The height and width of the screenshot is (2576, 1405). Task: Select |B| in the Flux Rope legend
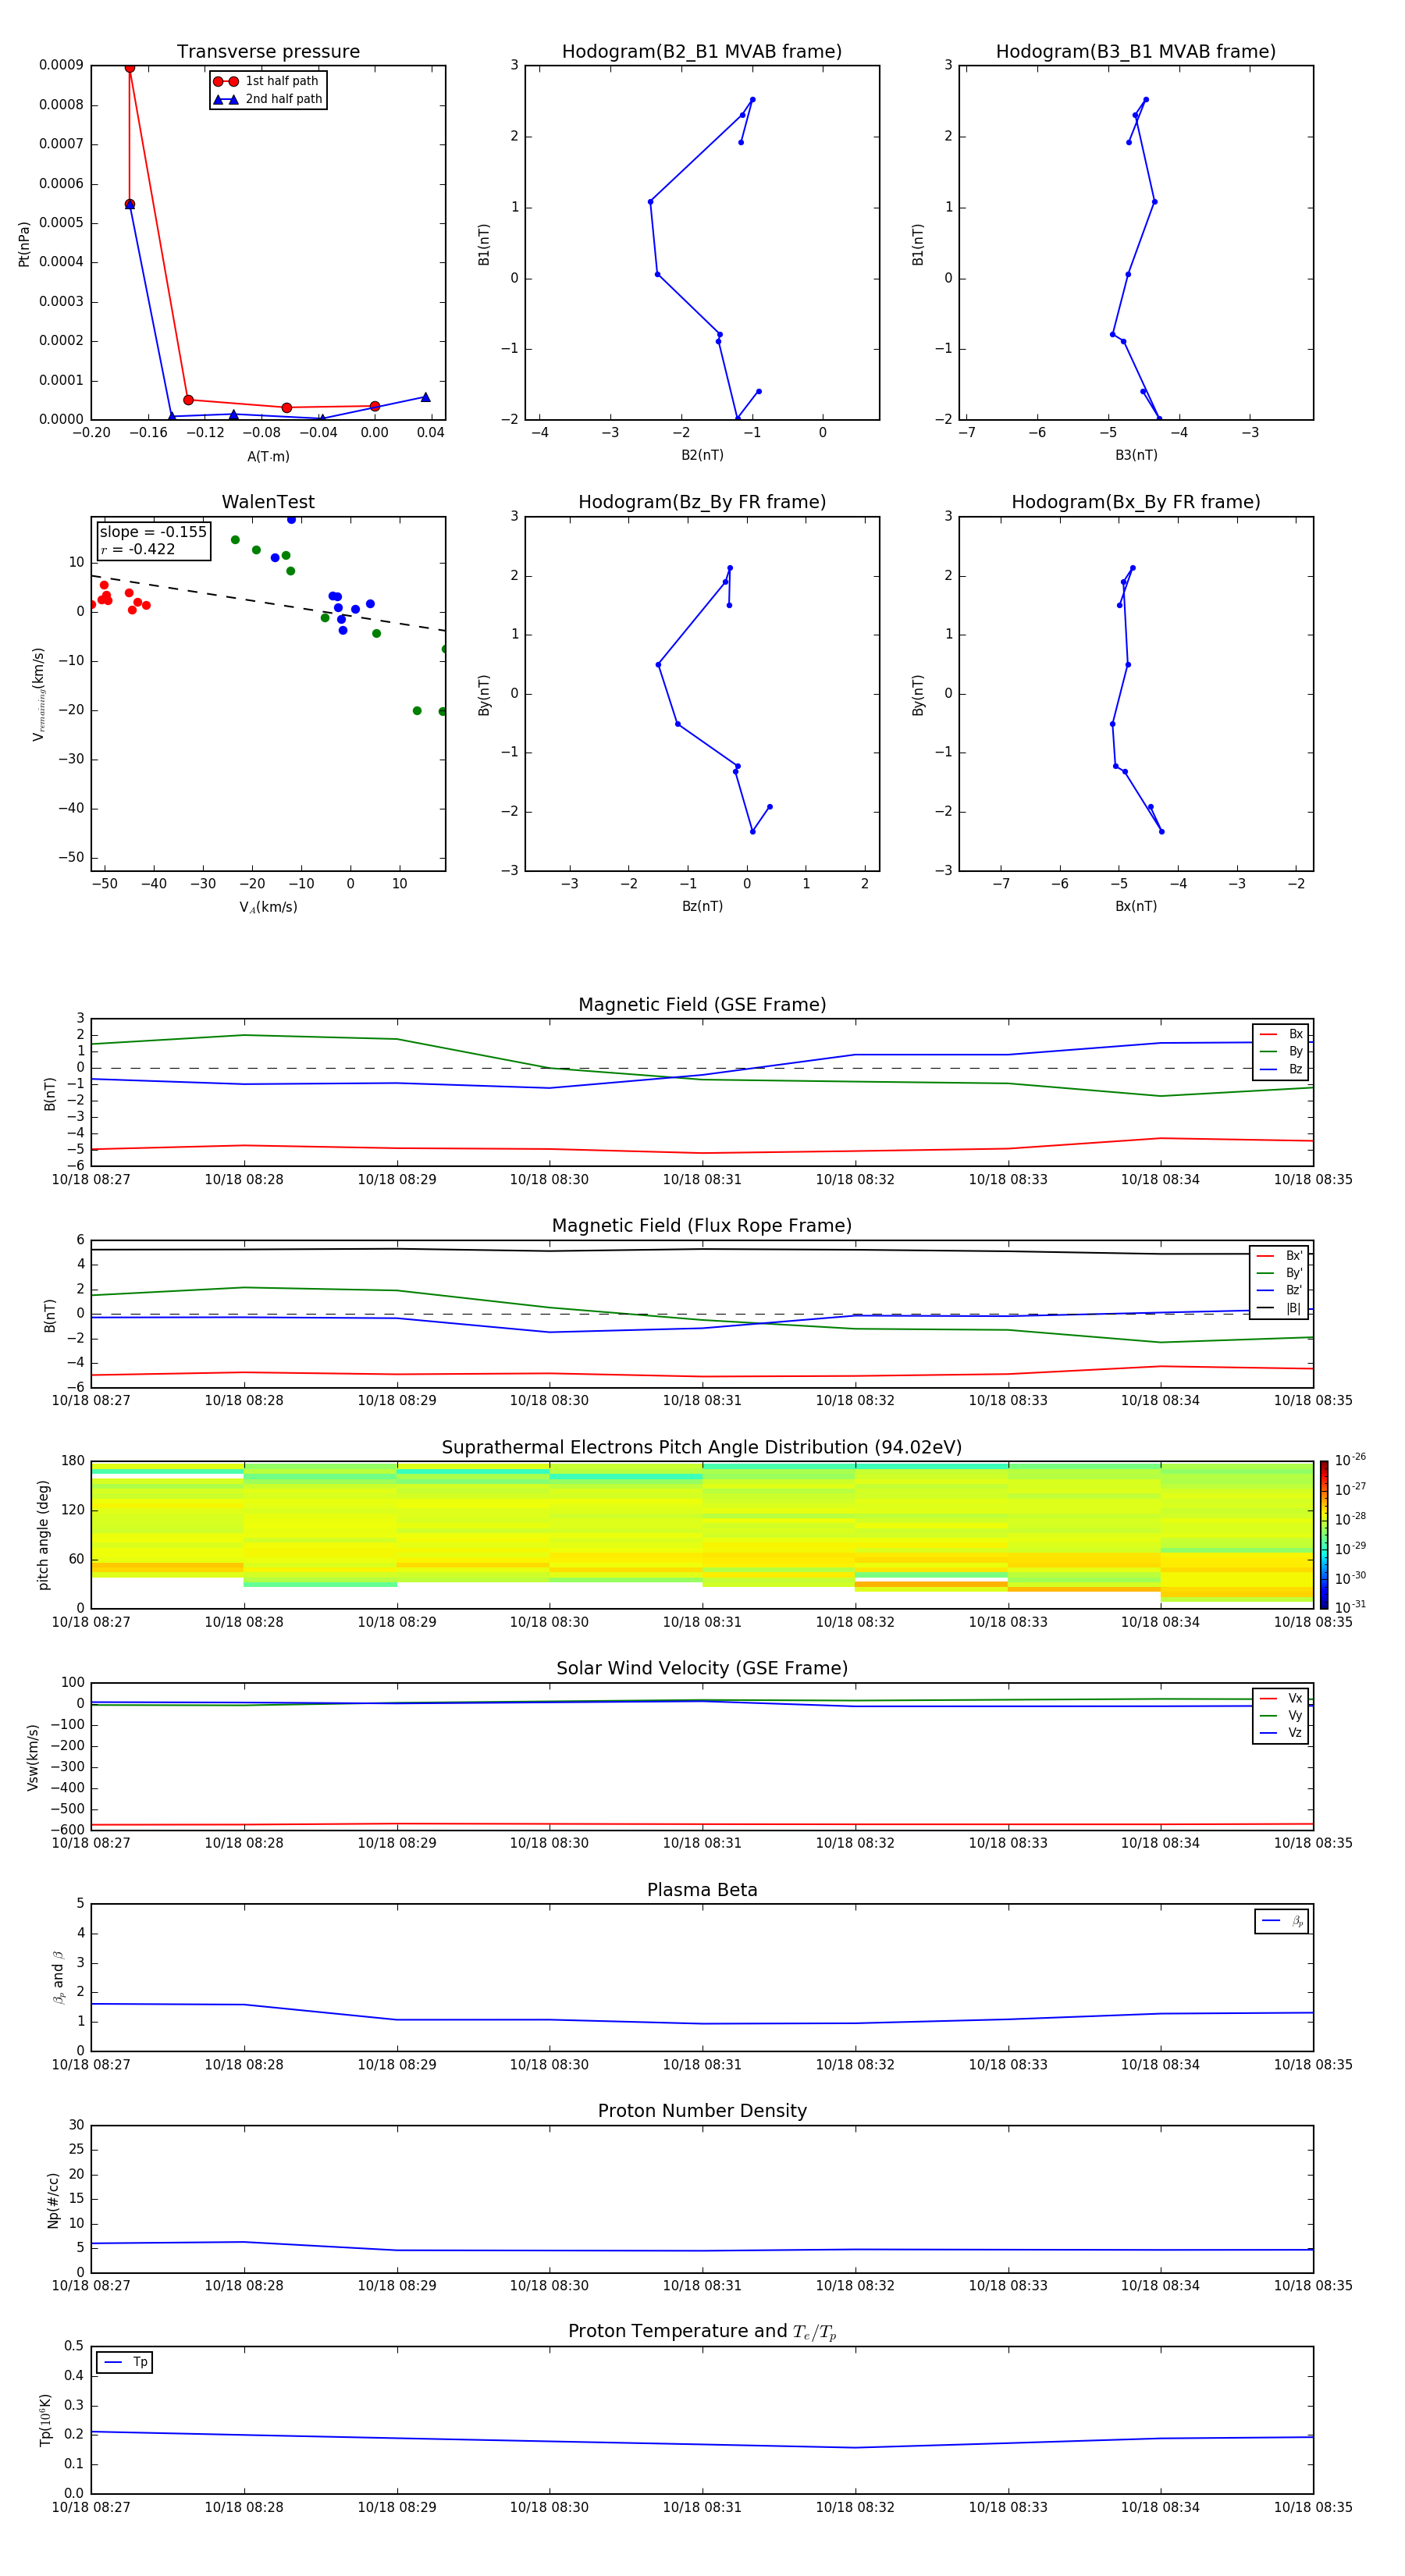pos(1279,1308)
